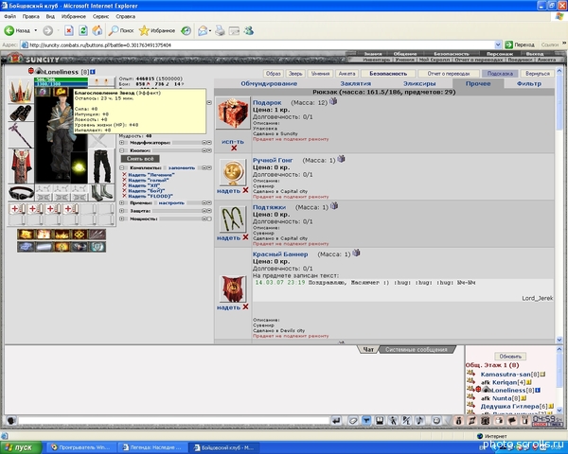Click the clock icon in chat toolbar
The height and width of the screenshot is (454, 568).
pos(436,421)
